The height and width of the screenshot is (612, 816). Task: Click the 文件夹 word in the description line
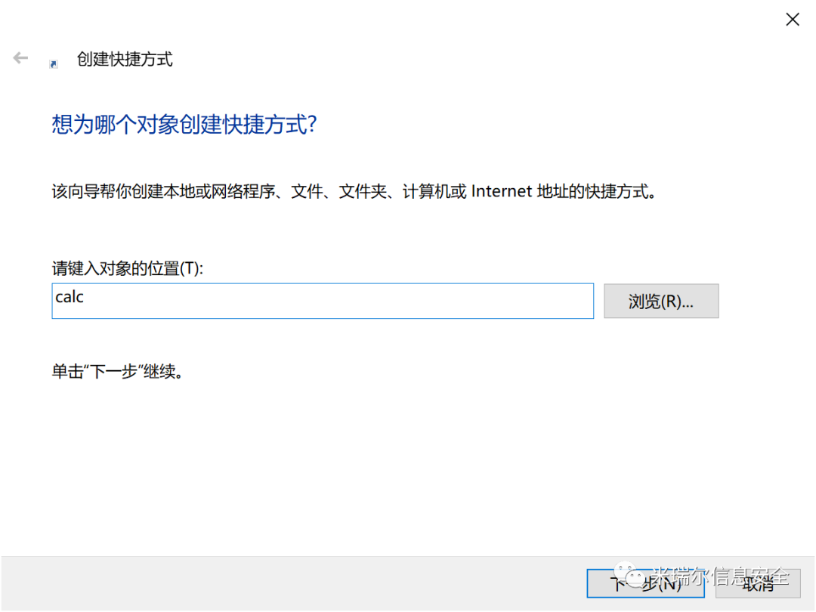pos(363,191)
